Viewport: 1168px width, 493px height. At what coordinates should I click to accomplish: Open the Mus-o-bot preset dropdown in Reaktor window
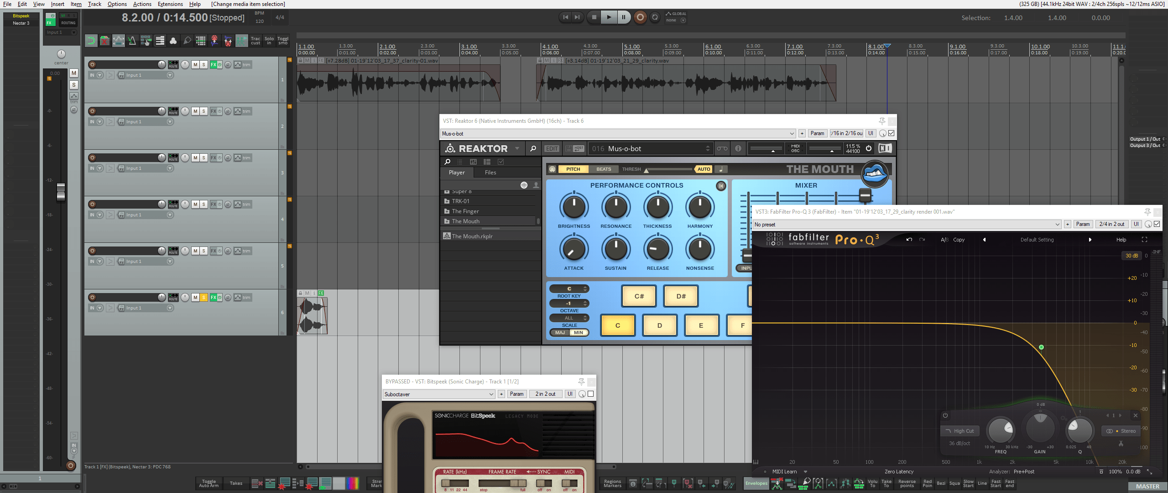click(x=618, y=134)
